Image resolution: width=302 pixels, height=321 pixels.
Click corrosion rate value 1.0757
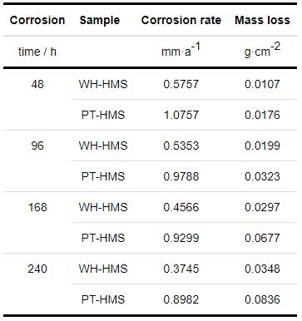[x=181, y=115]
